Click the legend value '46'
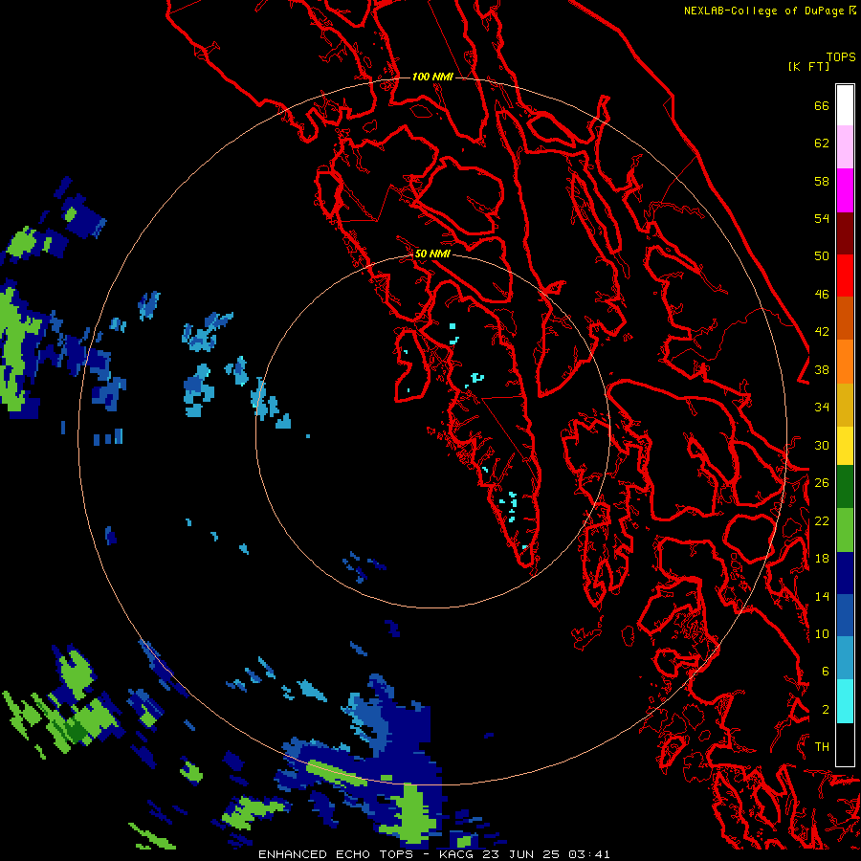Screen dimensions: 861x861 (822, 295)
